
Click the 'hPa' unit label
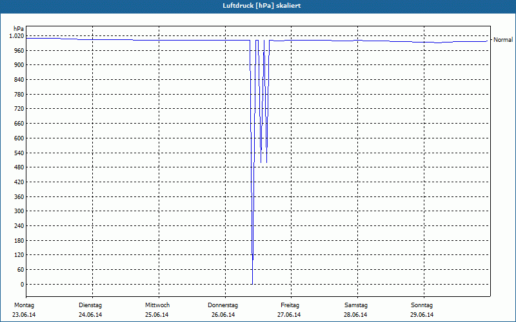pos(19,29)
